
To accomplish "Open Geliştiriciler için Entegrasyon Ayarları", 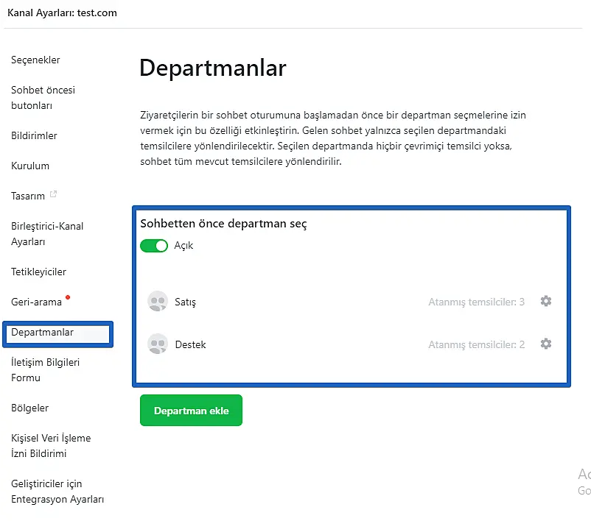I will 57,492.
